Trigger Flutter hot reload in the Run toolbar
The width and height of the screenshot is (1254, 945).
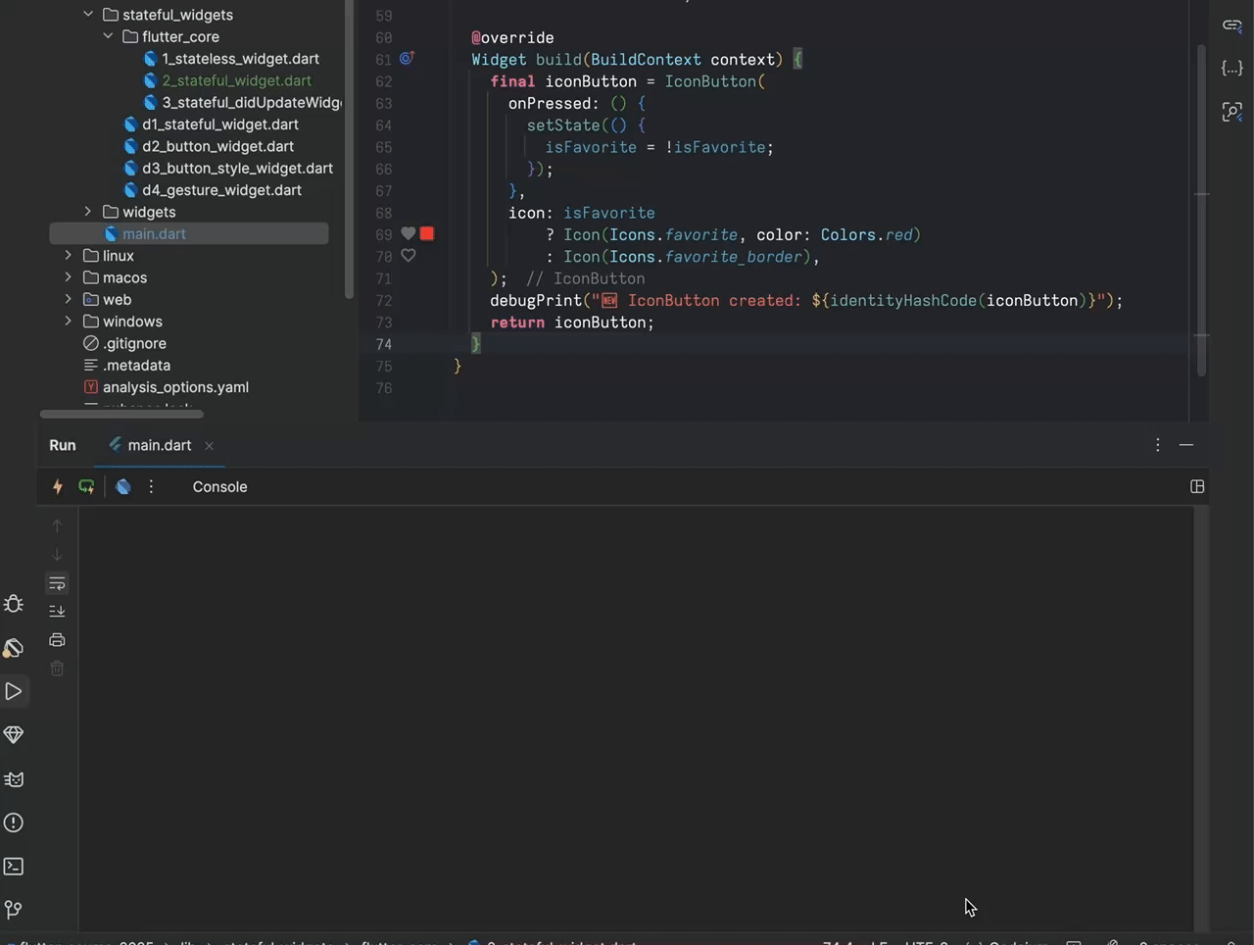click(x=57, y=486)
